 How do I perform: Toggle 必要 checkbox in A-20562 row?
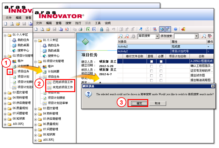coord(161,61)
